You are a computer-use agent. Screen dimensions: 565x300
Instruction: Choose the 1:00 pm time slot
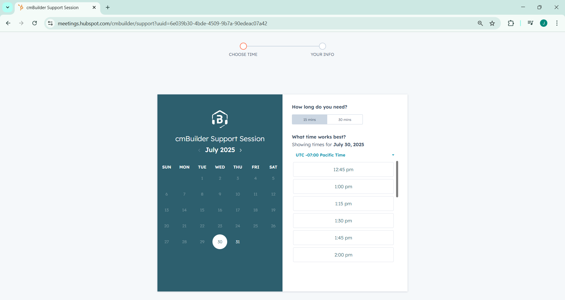point(343,186)
